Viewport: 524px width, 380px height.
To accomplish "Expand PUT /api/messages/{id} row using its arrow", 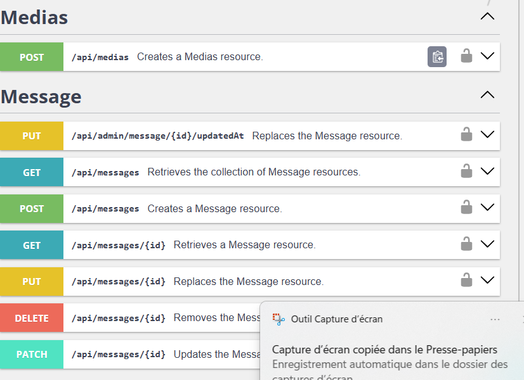I will (x=487, y=280).
